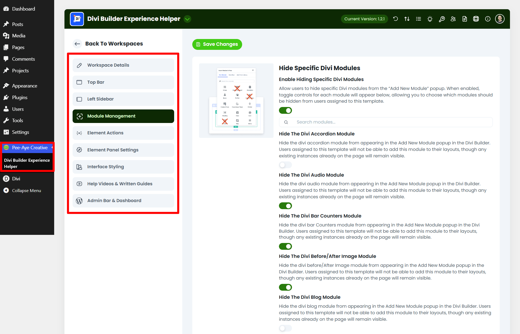Click the back arrow next to Back To Workspaces
This screenshot has width=520, height=334.
tap(77, 44)
